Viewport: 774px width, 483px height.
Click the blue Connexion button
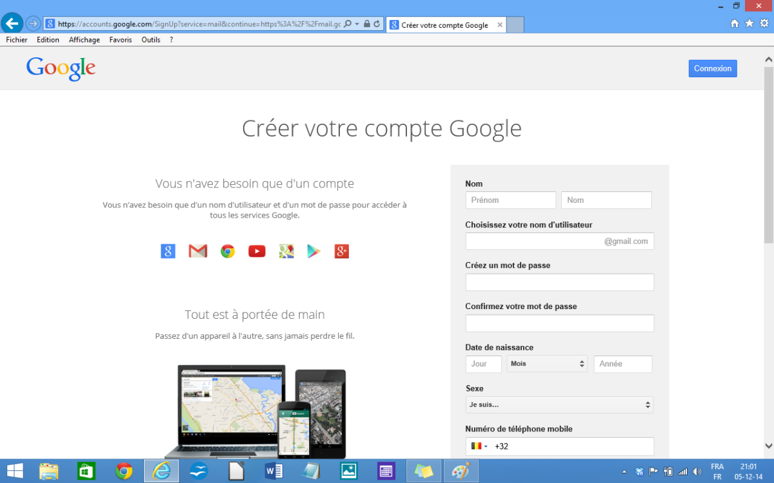click(x=713, y=68)
